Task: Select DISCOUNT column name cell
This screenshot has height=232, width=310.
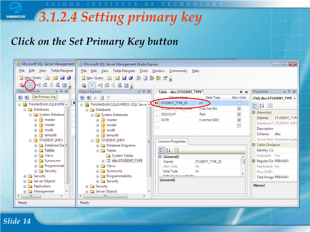Action: coord(179,114)
